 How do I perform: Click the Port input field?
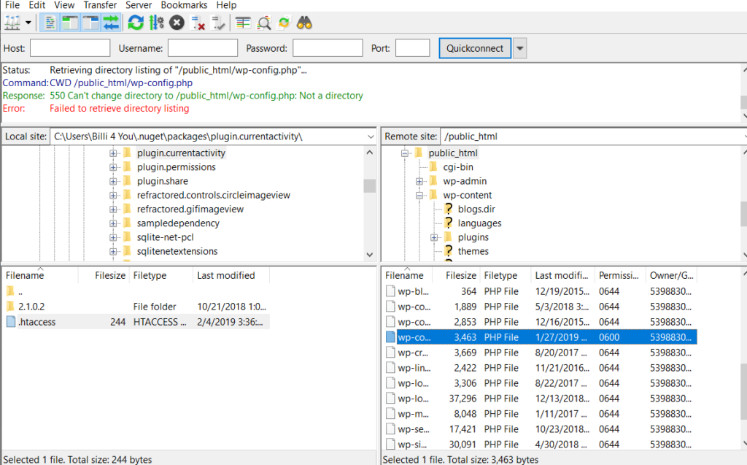point(413,48)
